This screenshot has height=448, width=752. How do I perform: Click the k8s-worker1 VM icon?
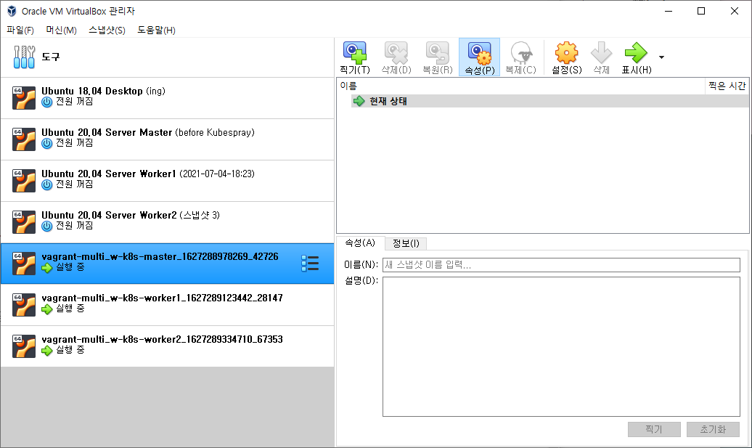[24, 304]
